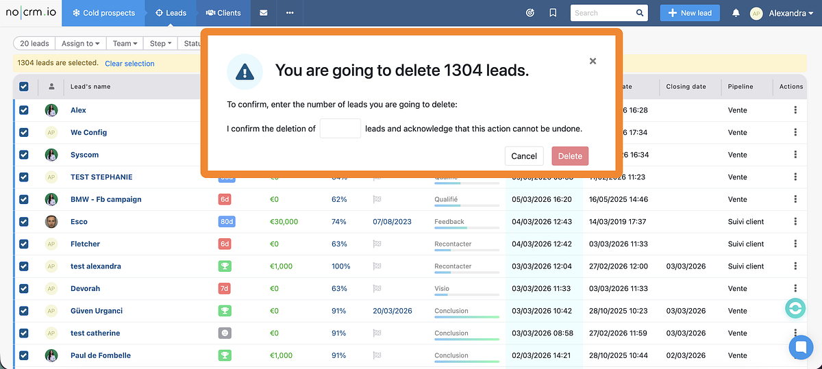Expand the Assign to dropdown
The image size is (822, 369).
pyautogui.click(x=80, y=43)
